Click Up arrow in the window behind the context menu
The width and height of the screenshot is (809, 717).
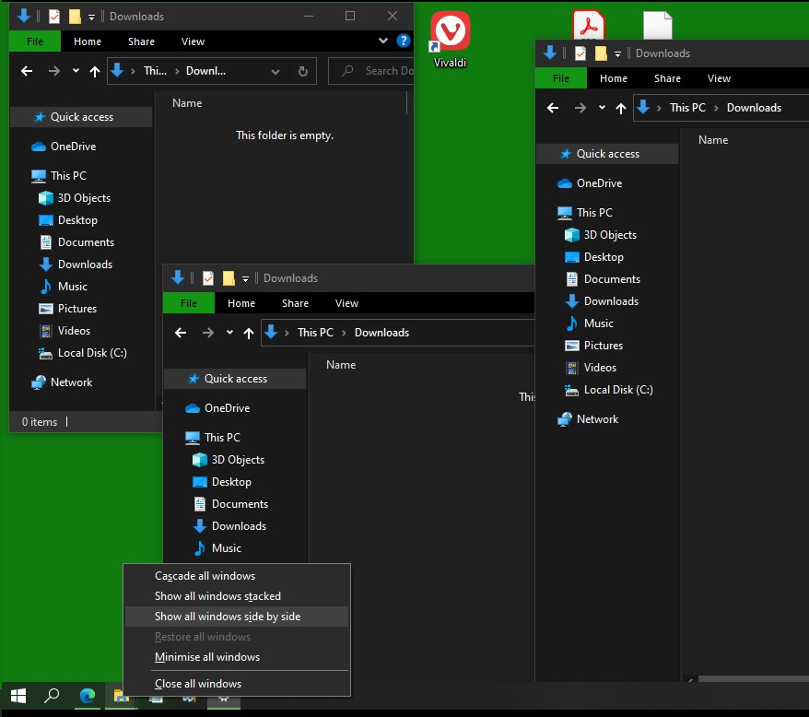(248, 333)
